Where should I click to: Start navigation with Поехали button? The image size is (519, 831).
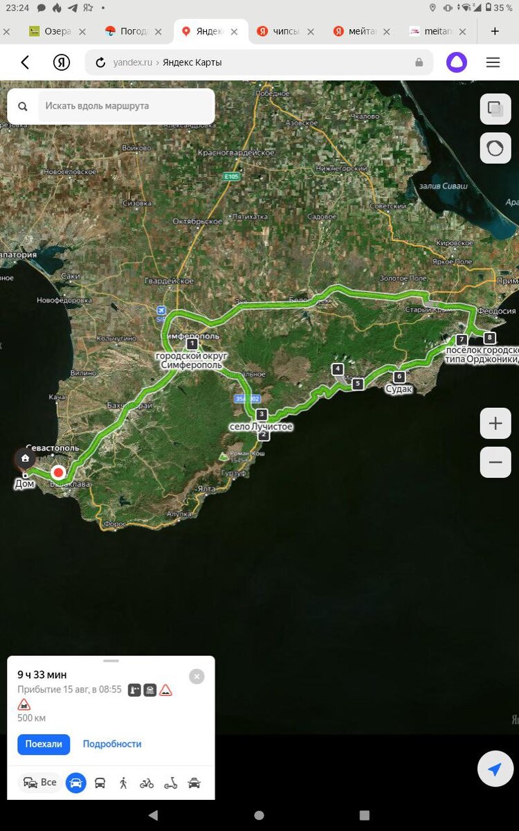pyautogui.click(x=44, y=744)
